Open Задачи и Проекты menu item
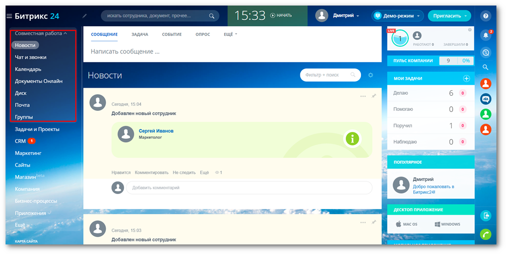The width and height of the screenshot is (506, 254). pyautogui.click(x=37, y=129)
